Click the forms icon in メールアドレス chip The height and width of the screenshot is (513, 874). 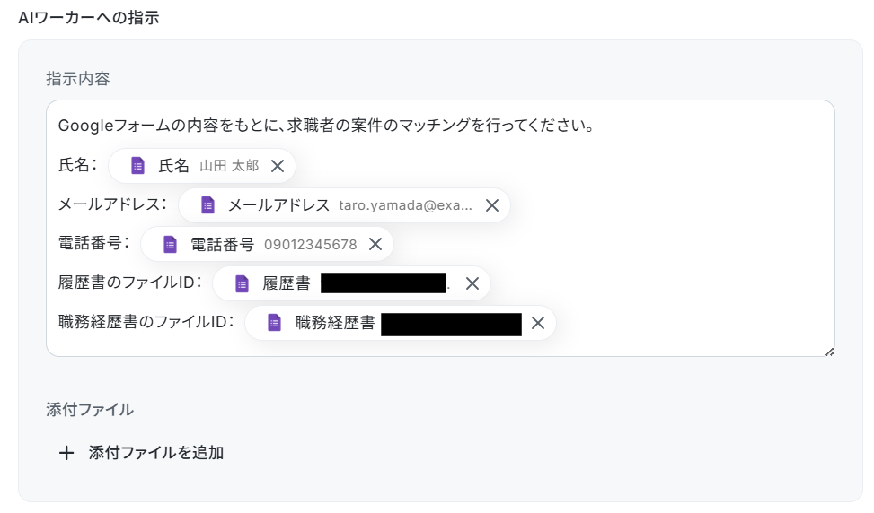(x=207, y=205)
